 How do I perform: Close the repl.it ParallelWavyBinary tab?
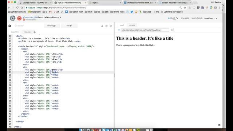(86, 3)
